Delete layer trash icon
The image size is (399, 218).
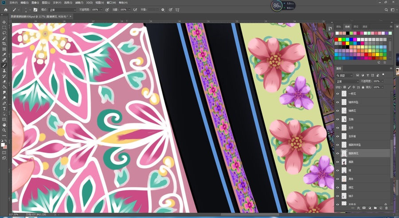pos(386,208)
